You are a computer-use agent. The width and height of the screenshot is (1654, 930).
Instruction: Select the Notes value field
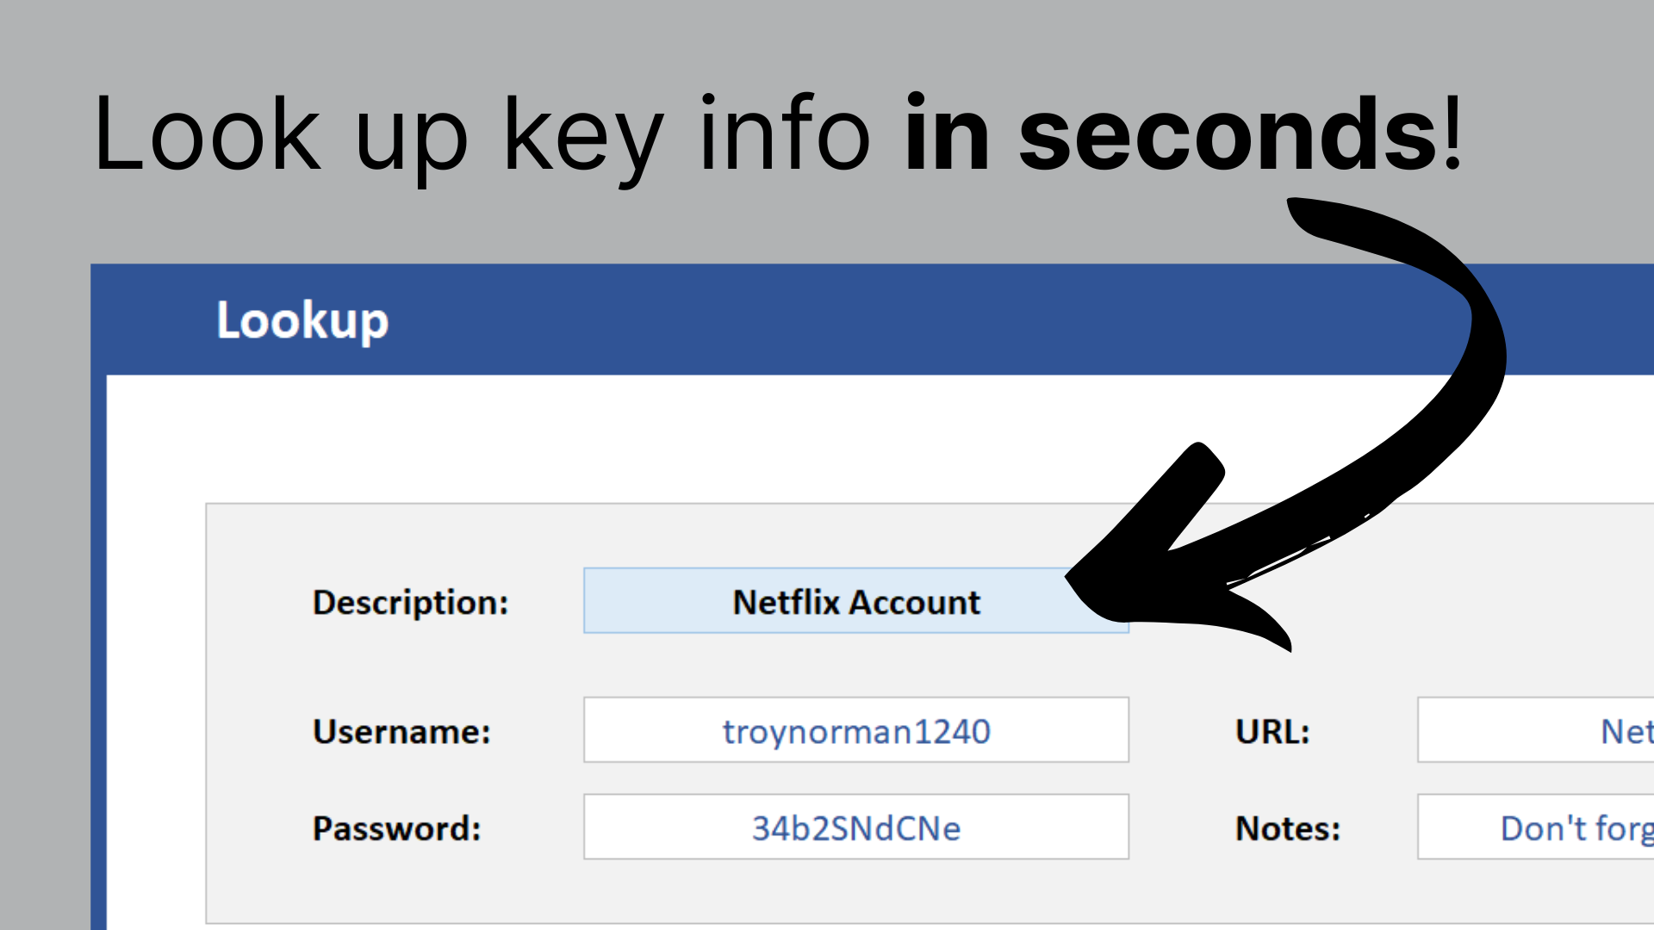click(x=1535, y=828)
